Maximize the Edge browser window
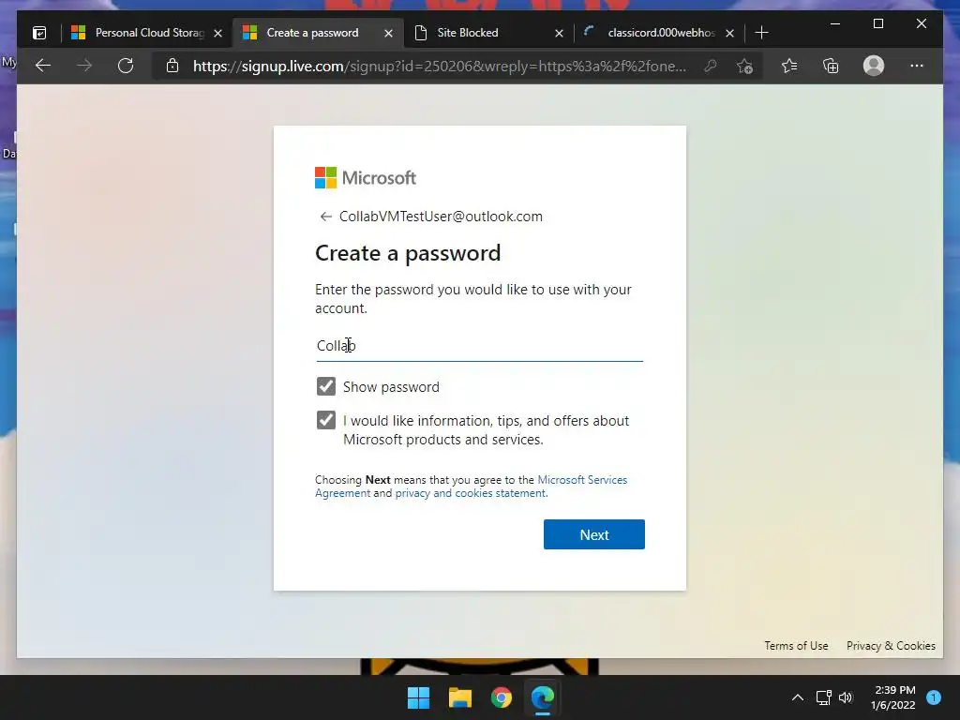The height and width of the screenshot is (720, 960). 878,23
